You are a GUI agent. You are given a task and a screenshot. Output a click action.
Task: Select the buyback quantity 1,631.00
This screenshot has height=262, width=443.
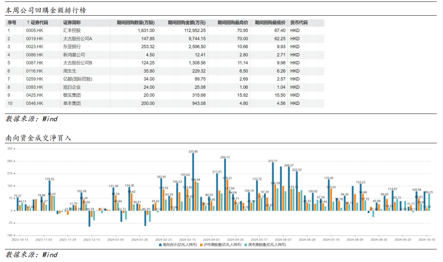[x=146, y=30]
